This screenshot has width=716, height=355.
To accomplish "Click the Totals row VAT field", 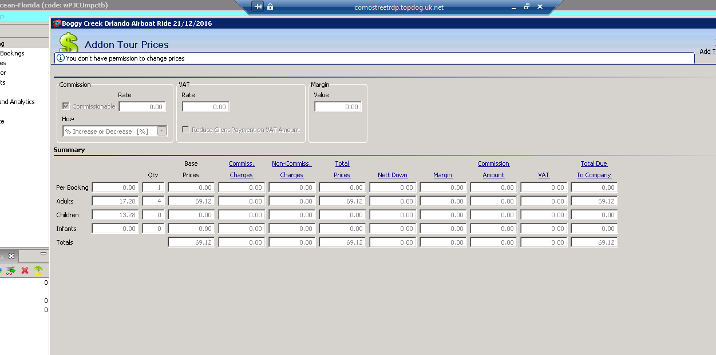I will pos(544,242).
